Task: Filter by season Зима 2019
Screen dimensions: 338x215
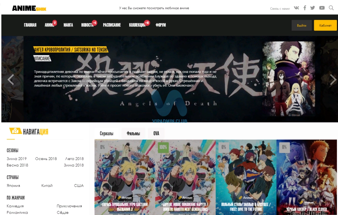Action: (17, 159)
